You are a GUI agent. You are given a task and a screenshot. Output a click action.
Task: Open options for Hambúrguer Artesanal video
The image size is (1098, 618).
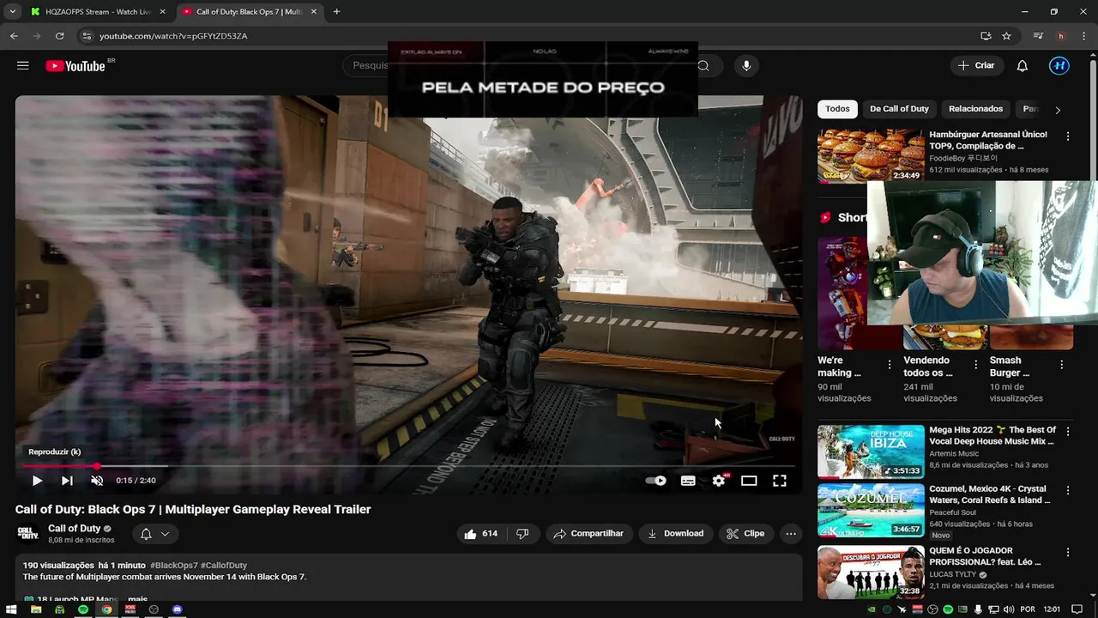click(1068, 136)
